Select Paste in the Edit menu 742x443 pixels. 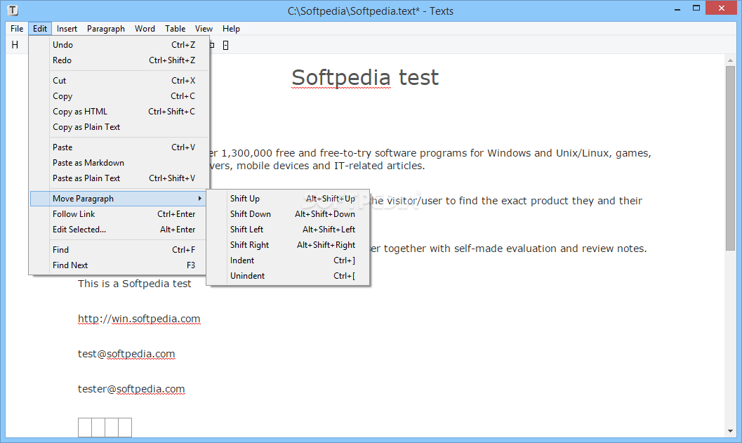pos(119,147)
